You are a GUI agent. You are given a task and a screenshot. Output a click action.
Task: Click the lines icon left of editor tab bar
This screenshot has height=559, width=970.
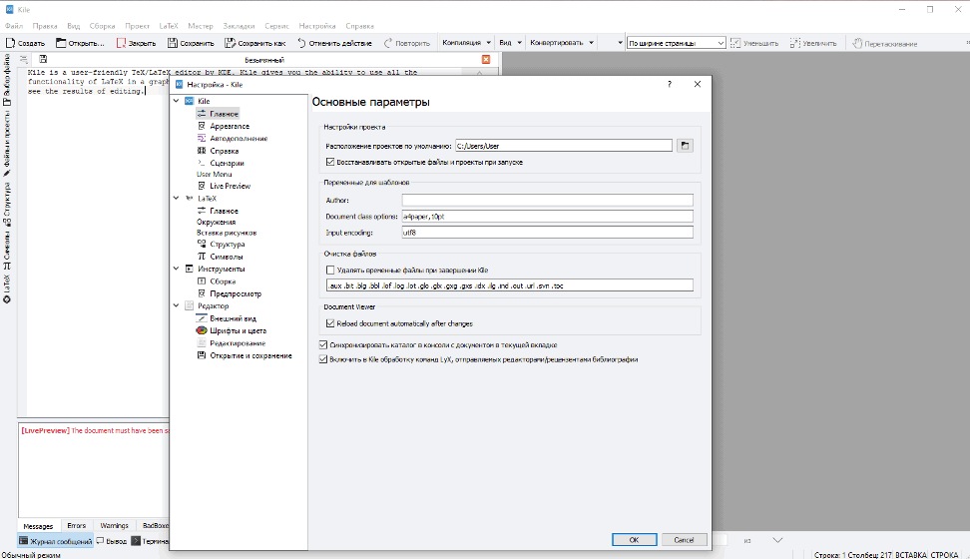(x=24, y=60)
